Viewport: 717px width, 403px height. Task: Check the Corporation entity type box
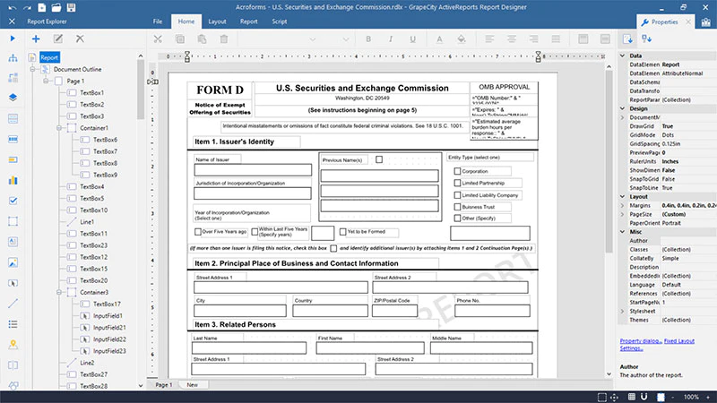point(457,171)
